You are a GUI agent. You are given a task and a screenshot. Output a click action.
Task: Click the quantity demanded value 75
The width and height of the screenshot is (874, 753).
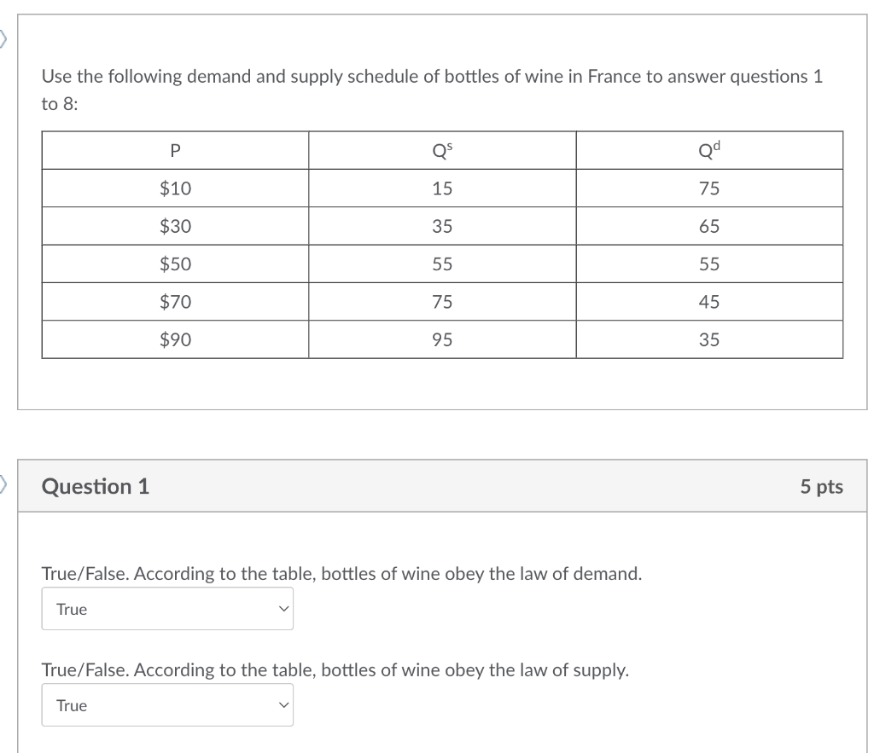click(x=710, y=188)
